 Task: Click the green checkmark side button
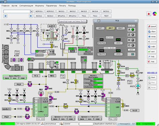pos(152,52)
